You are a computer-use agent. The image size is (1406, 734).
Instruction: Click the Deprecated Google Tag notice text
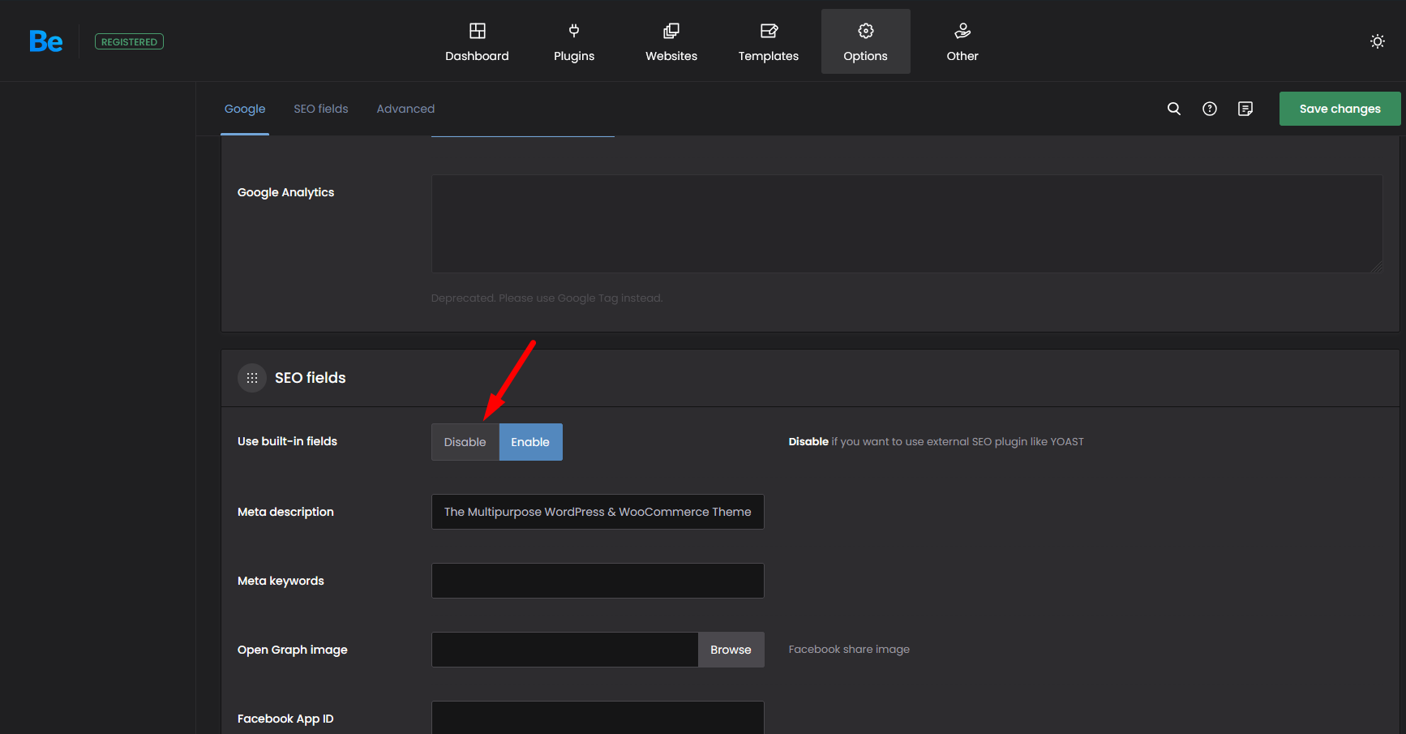tap(547, 298)
